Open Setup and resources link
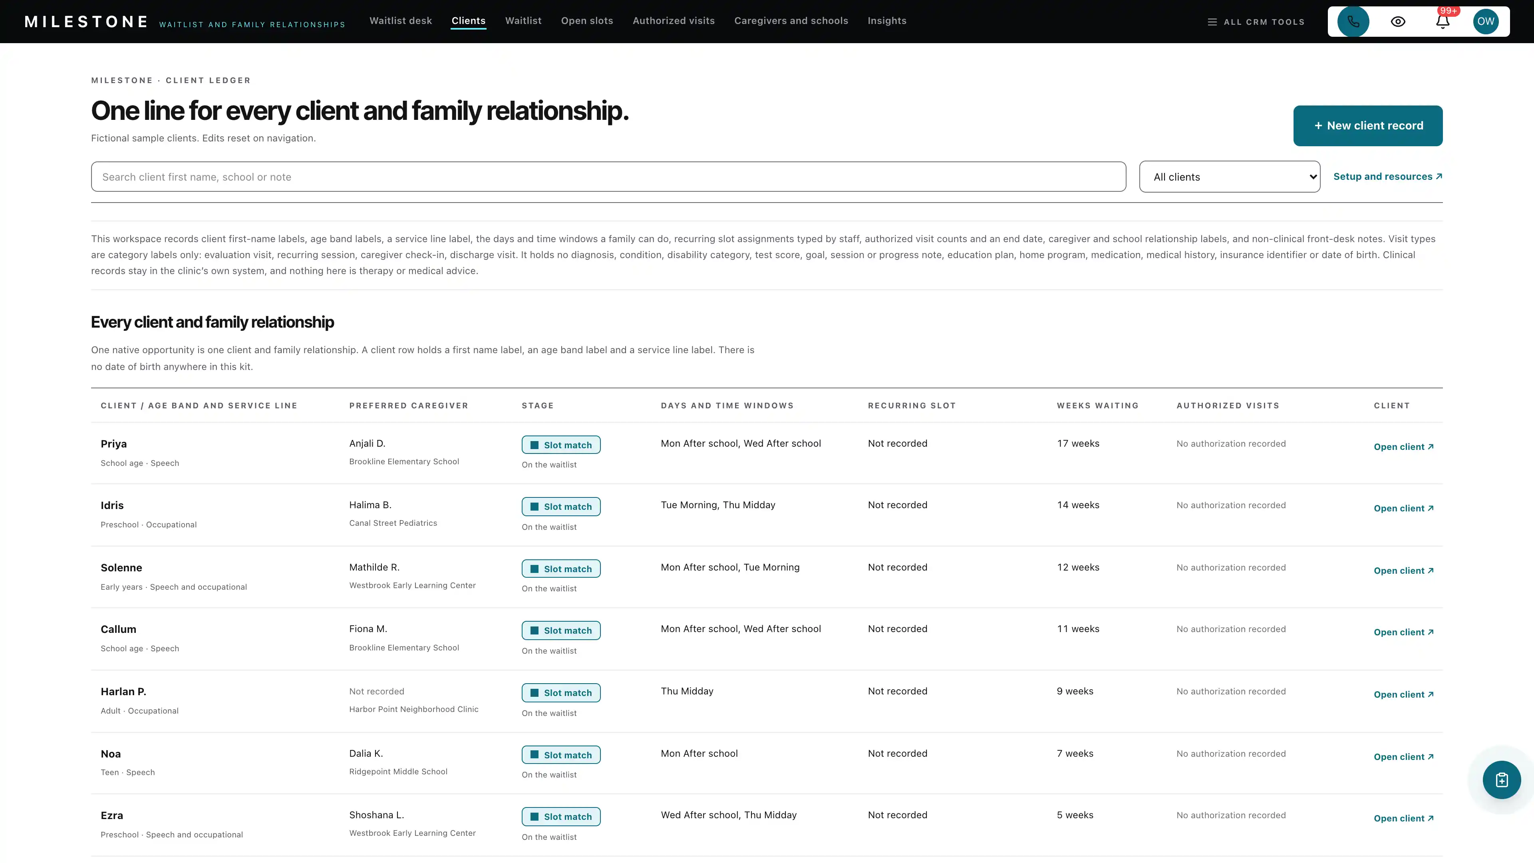Screen dimensions: 1534x863 point(1387,176)
